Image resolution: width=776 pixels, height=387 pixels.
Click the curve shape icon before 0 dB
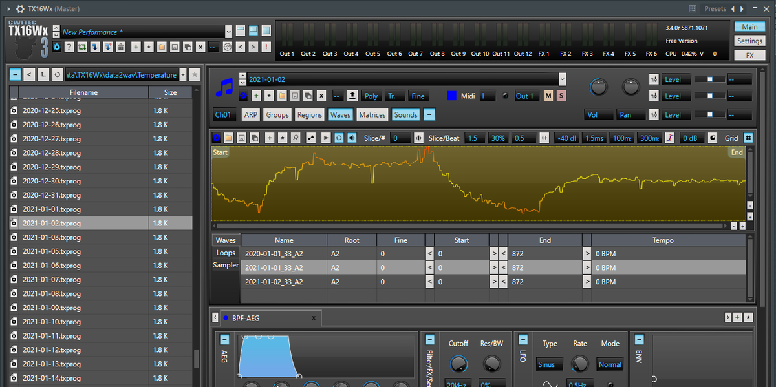coord(670,138)
